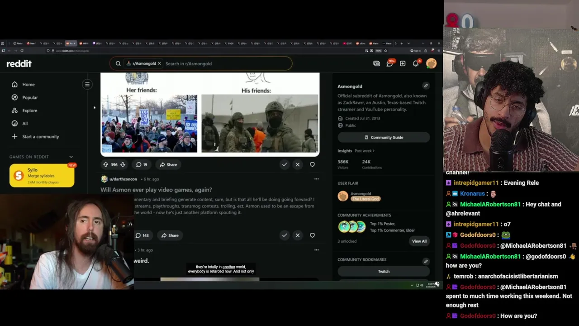Image resolution: width=579 pixels, height=326 pixels.
Task: Collapse the left navigation sidebar
Action: [87, 84]
